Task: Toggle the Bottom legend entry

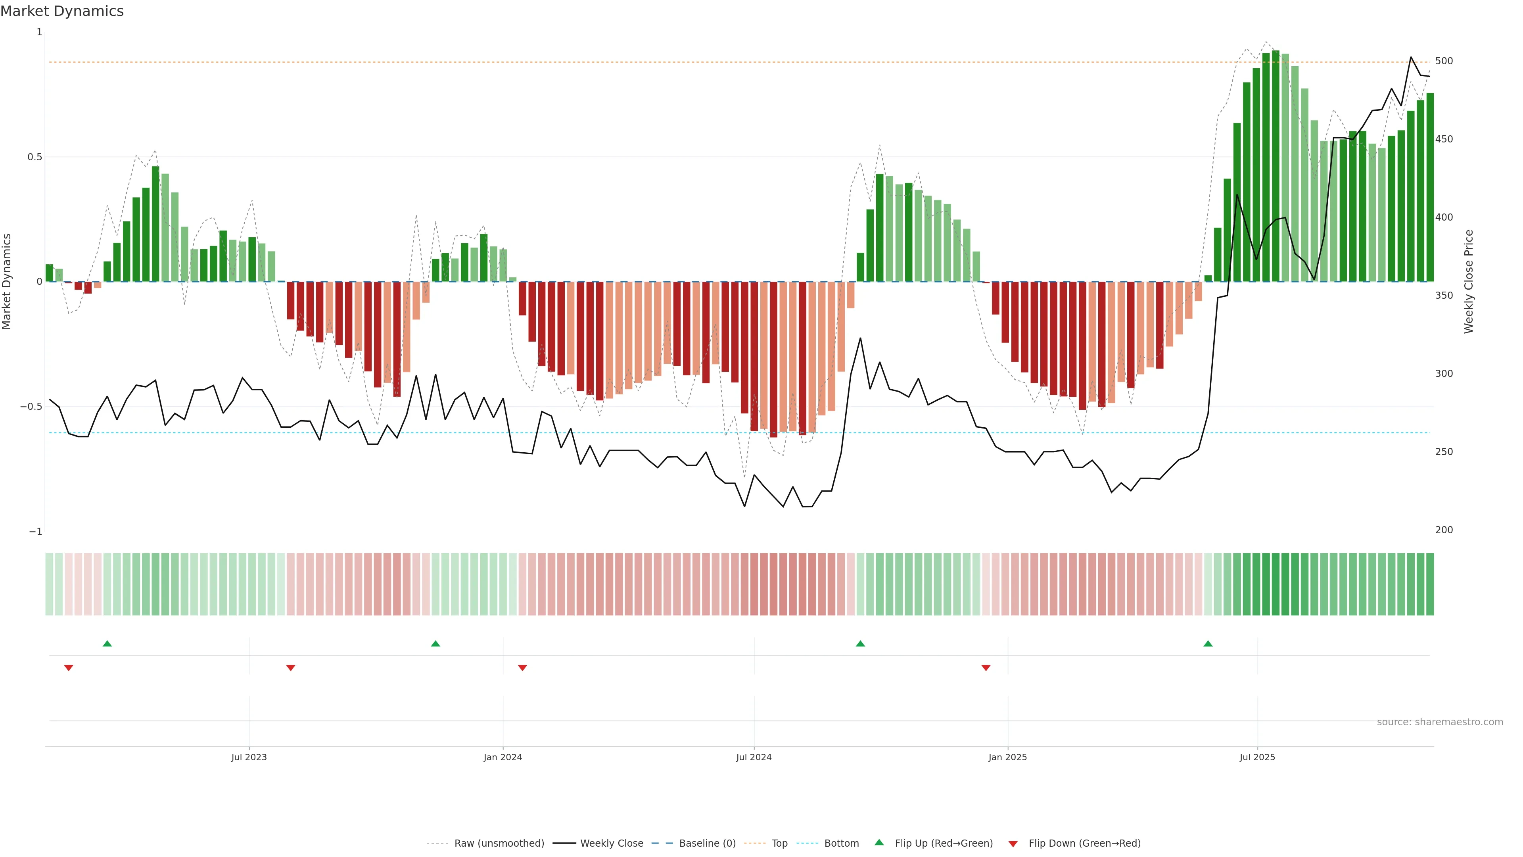Action: (841, 844)
